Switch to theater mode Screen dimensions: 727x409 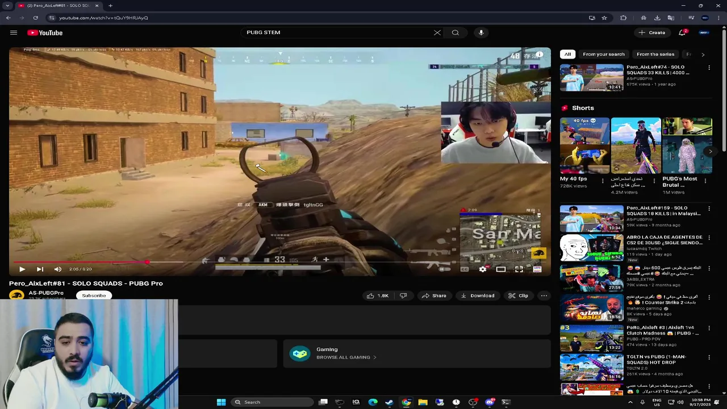[x=500, y=269]
